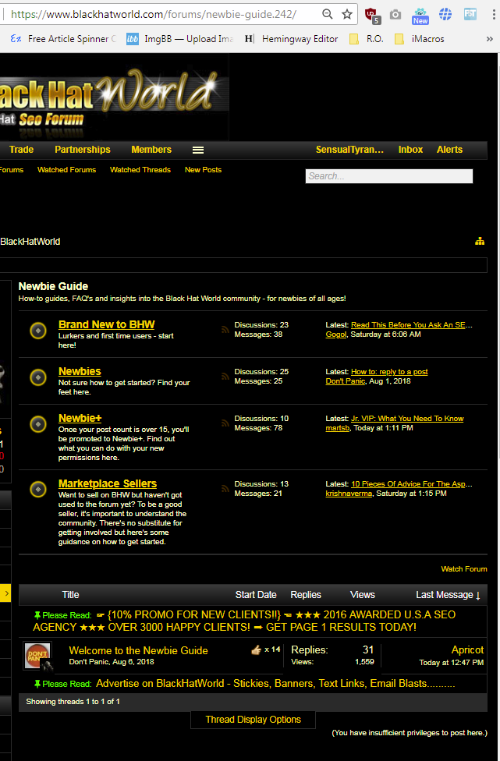
Task: Click the BlackHatWorld breadcrumb
Action: pos(30,241)
